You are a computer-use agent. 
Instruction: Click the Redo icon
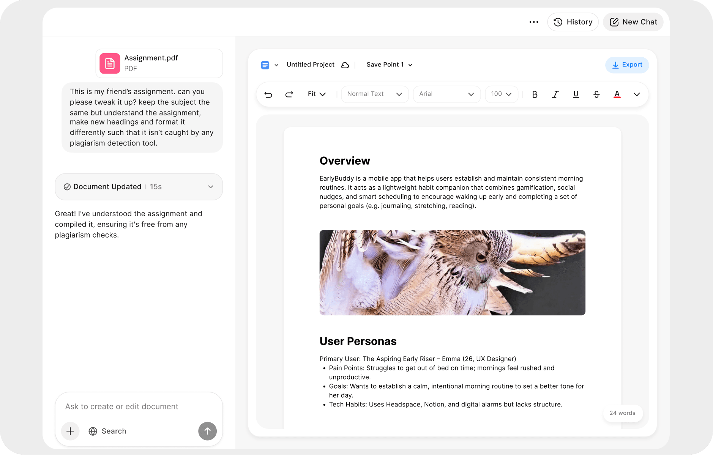pos(289,94)
